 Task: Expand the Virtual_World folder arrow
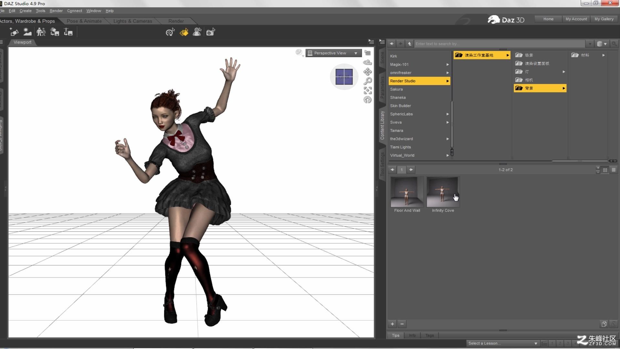click(x=448, y=155)
